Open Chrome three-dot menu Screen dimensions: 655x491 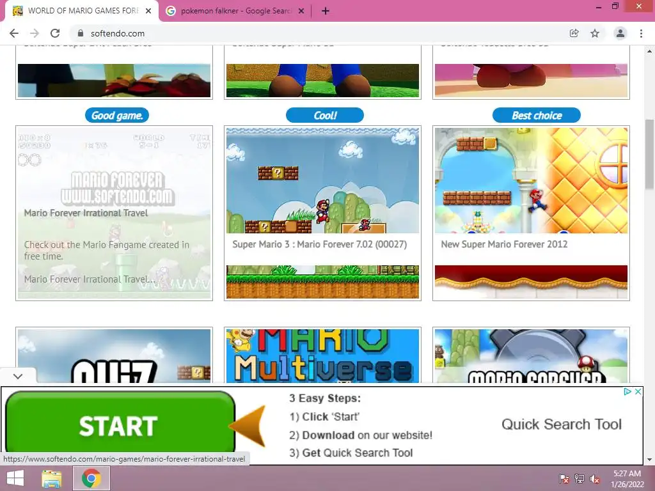pyautogui.click(x=641, y=33)
